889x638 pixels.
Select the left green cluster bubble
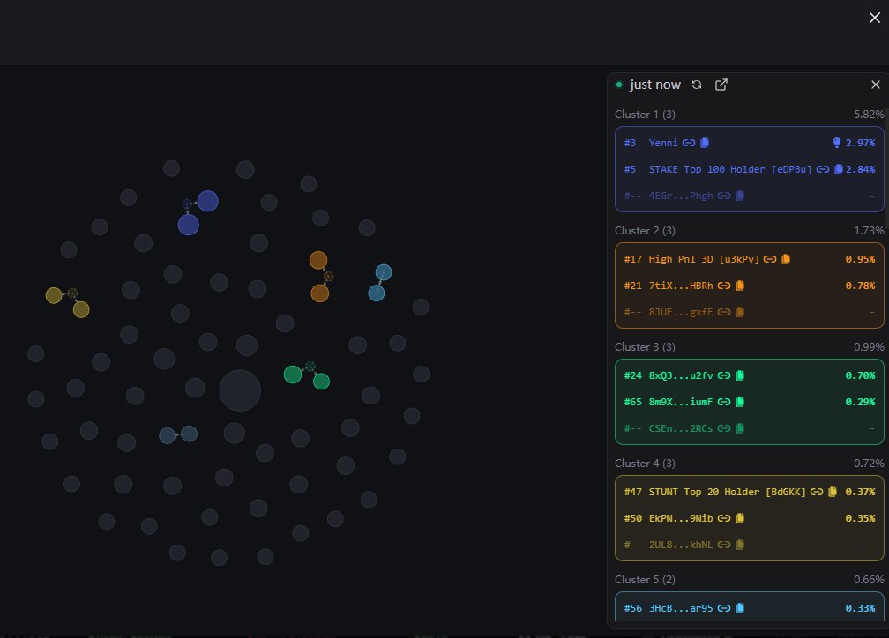[x=293, y=375]
